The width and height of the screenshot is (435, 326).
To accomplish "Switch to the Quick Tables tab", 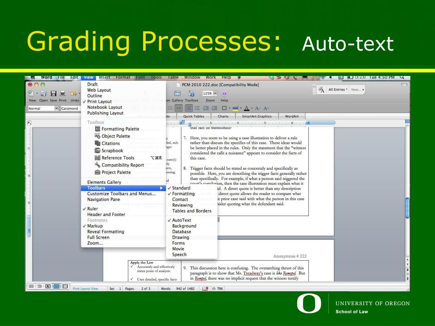I will (194, 116).
